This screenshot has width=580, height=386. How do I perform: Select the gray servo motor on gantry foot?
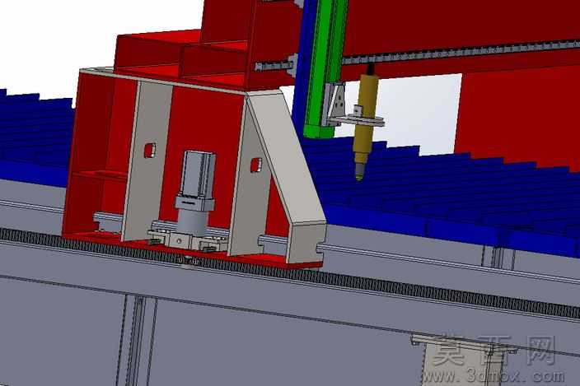(195, 193)
